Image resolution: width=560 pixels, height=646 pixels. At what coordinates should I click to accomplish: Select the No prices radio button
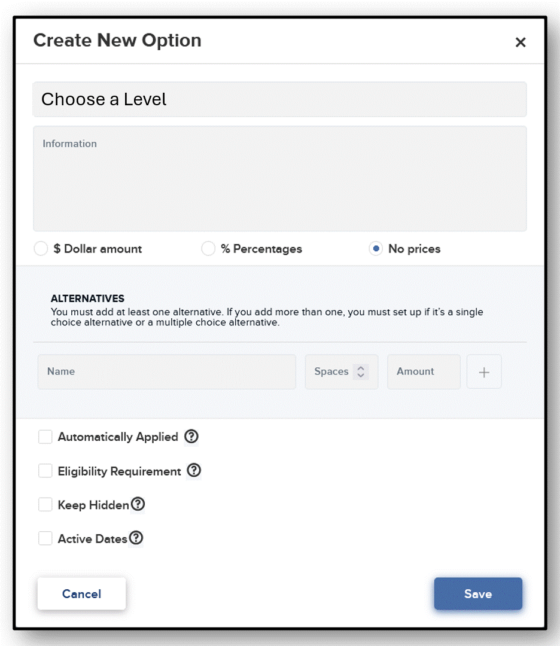point(376,249)
